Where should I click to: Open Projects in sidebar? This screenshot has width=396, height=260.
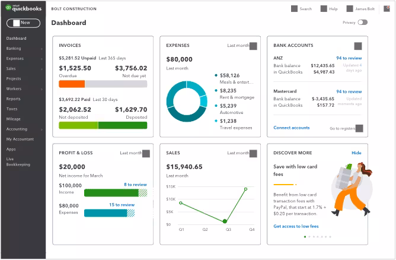14,79
